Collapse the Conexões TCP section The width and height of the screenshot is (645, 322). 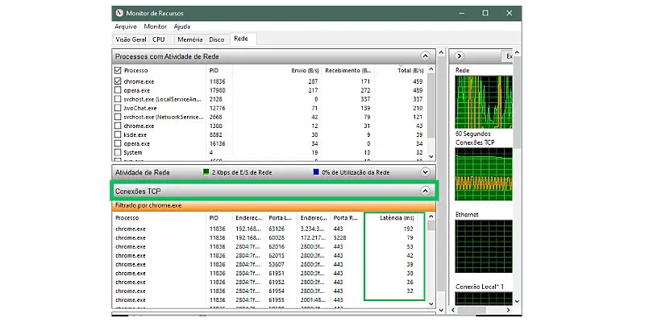[426, 191]
